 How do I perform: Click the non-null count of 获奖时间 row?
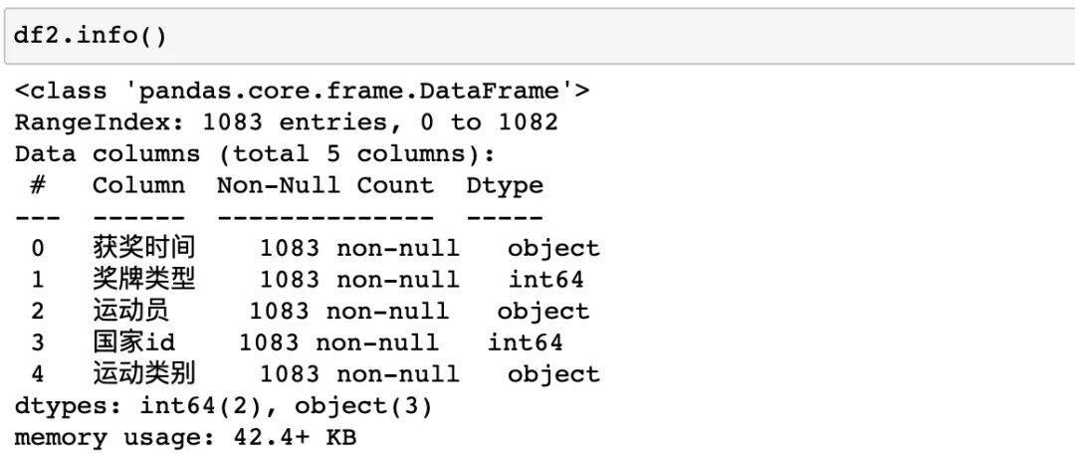coord(359,249)
